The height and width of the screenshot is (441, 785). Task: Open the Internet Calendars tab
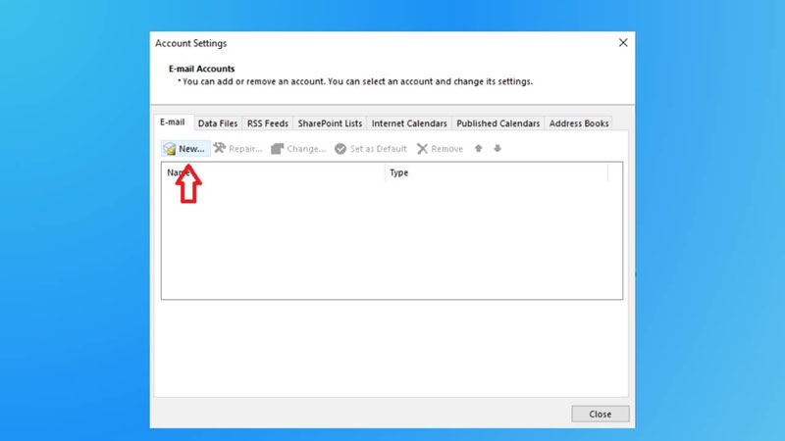coord(409,123)
